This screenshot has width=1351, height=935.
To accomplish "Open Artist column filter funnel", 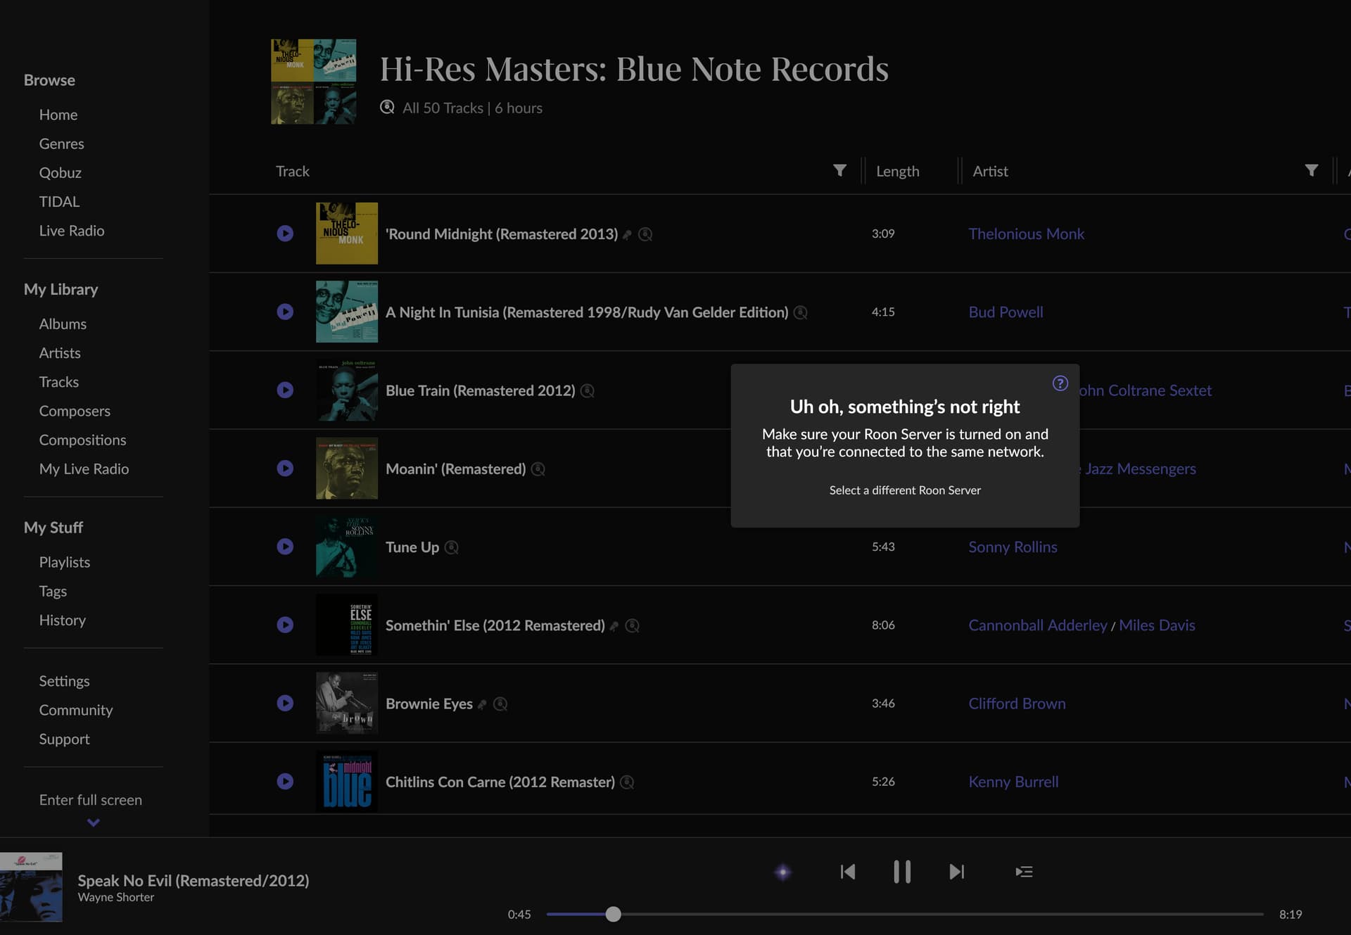I will pos(1312,171).
